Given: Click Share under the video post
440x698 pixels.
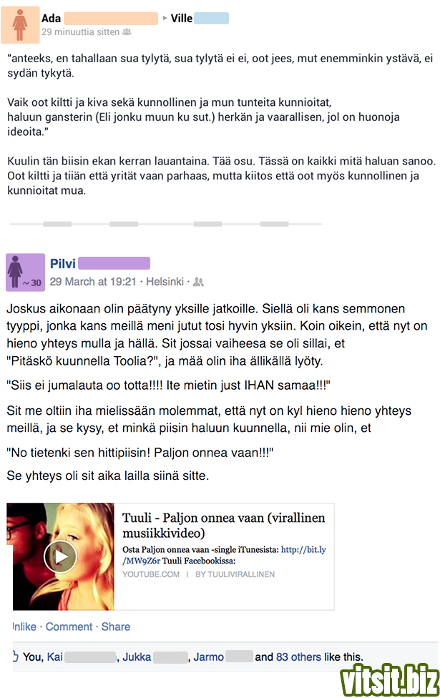Looking at the screenshot, I should coord(116,626).
